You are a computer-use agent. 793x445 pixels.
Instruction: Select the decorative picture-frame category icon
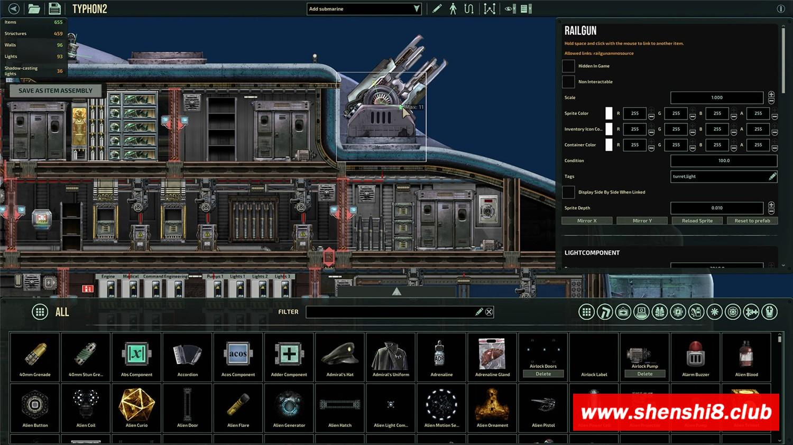pos(623,312)
